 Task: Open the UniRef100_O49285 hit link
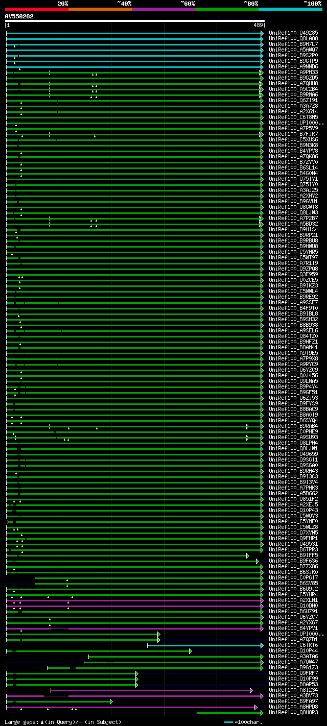[293, 33]
